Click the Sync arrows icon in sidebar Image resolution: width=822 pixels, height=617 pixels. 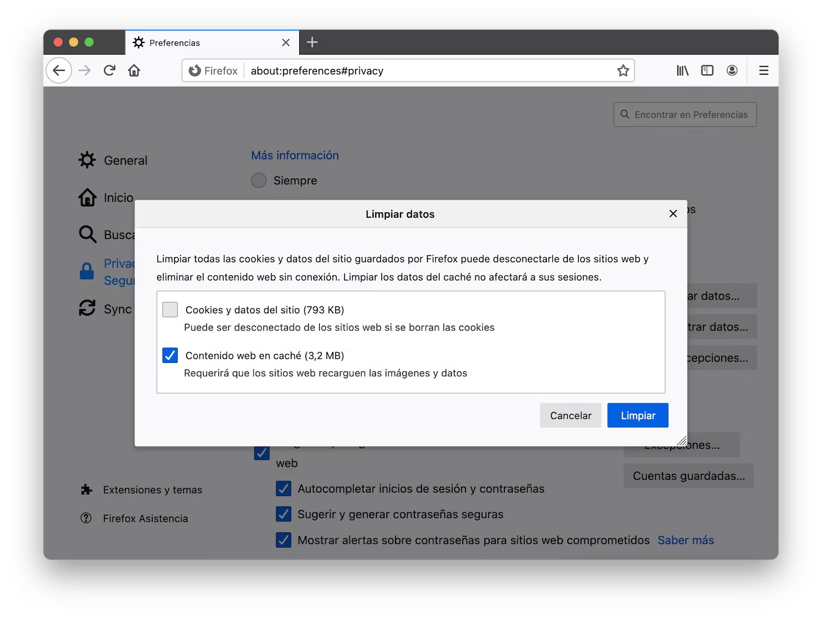tap(87, 308)
